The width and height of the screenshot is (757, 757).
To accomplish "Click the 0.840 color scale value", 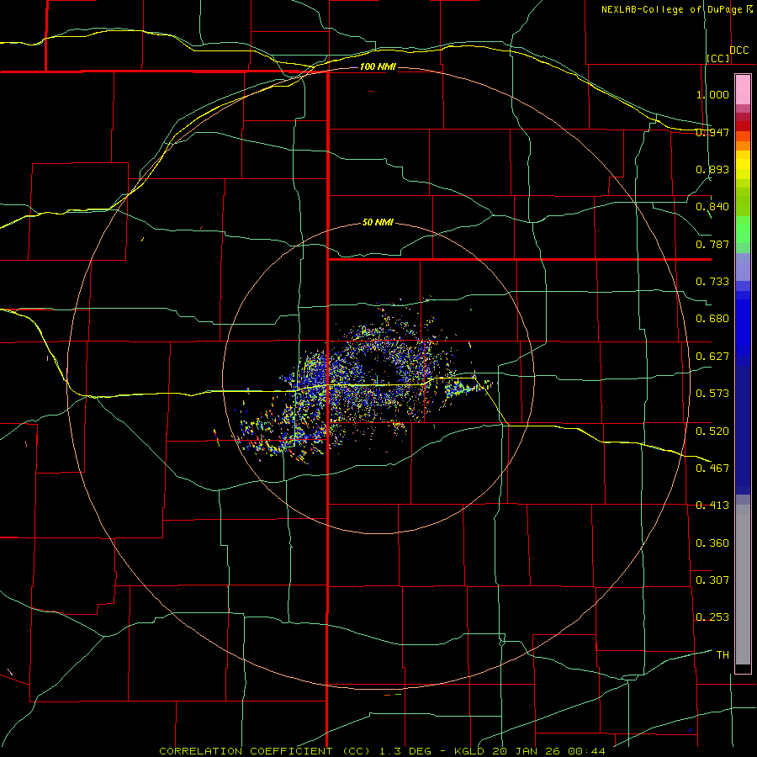I will pos(712,207).
